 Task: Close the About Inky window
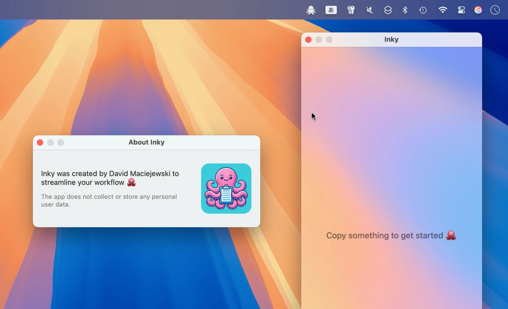coord(40,142)
